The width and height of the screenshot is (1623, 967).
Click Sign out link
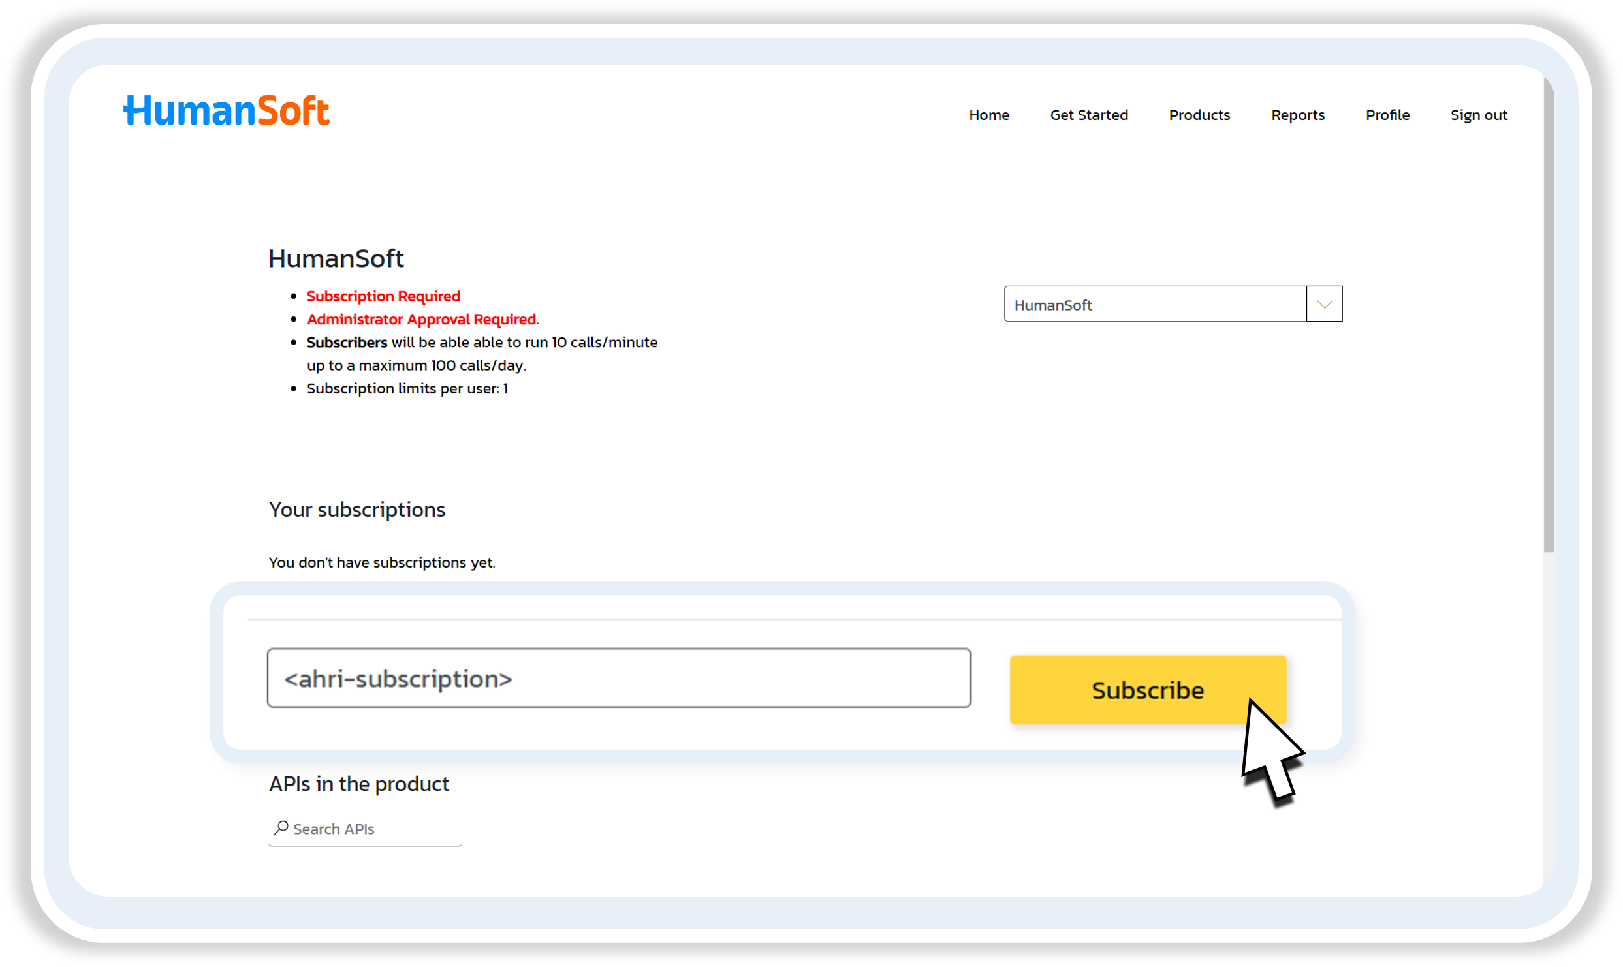tap(1478, 115)
